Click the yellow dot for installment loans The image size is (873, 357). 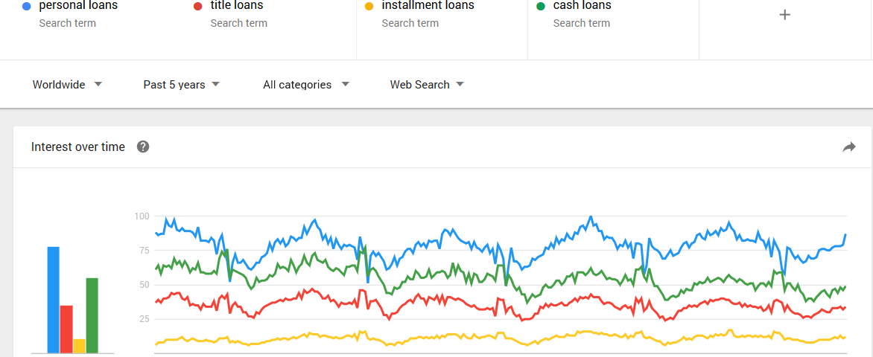[369, 7]
